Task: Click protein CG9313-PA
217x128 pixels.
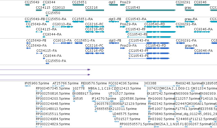Action: pyautogui.click(x=63, y=43)
